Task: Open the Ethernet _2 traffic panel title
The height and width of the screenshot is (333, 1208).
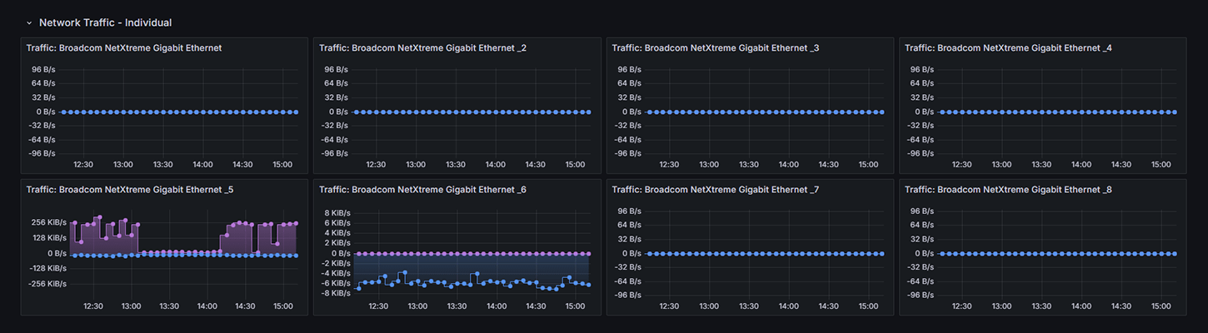Action: [422, 48]
